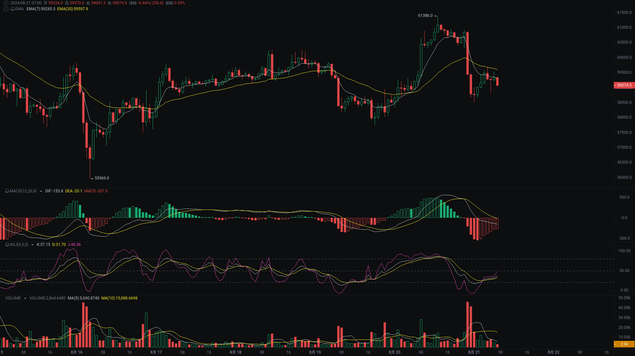Collapse the OHLC data row chevron
This screenshot has width=635, height=356.
tap(6, 3)
